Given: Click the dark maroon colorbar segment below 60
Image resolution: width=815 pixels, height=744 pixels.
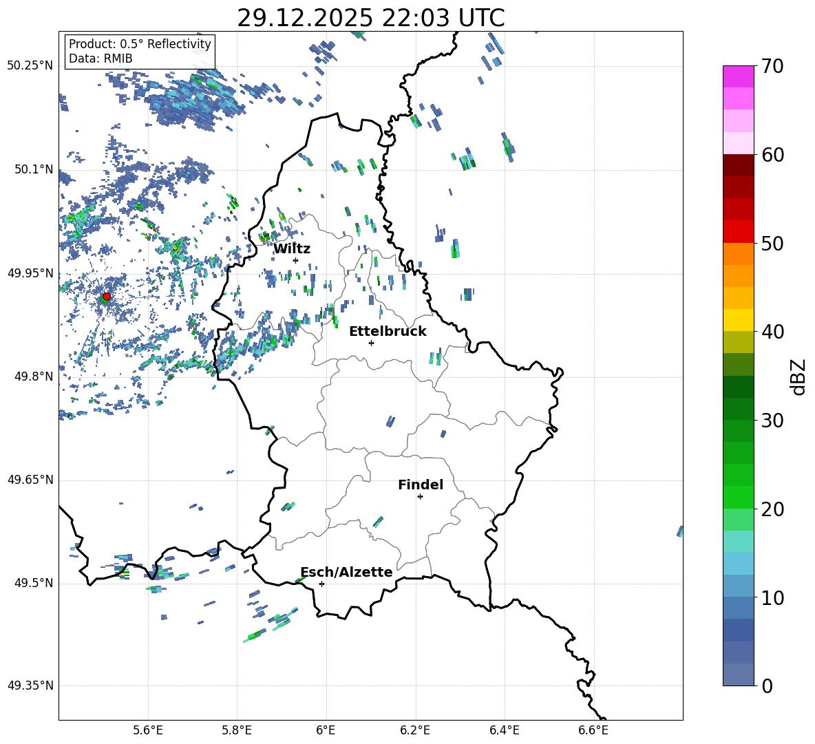Looking at the screenshot, I should click(x=738, y=166).
